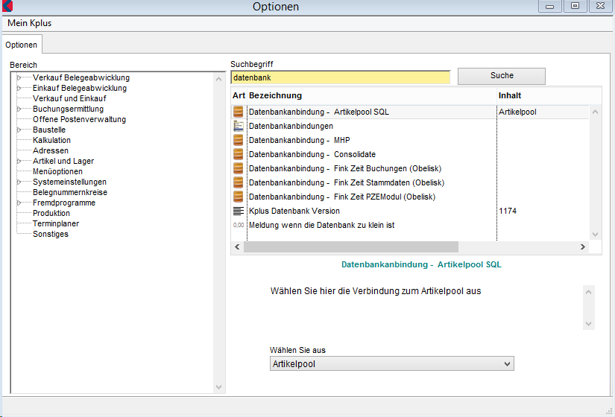Viewport: 615px width, 417px height.
Task: Click the database icon for Fink Zeit PZEModul
Action: click(x=238, y=197)
